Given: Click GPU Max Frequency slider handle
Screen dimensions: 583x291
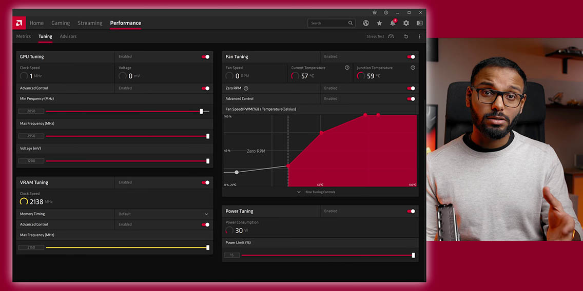Looking at the screenshot, I should pos(208,136).
